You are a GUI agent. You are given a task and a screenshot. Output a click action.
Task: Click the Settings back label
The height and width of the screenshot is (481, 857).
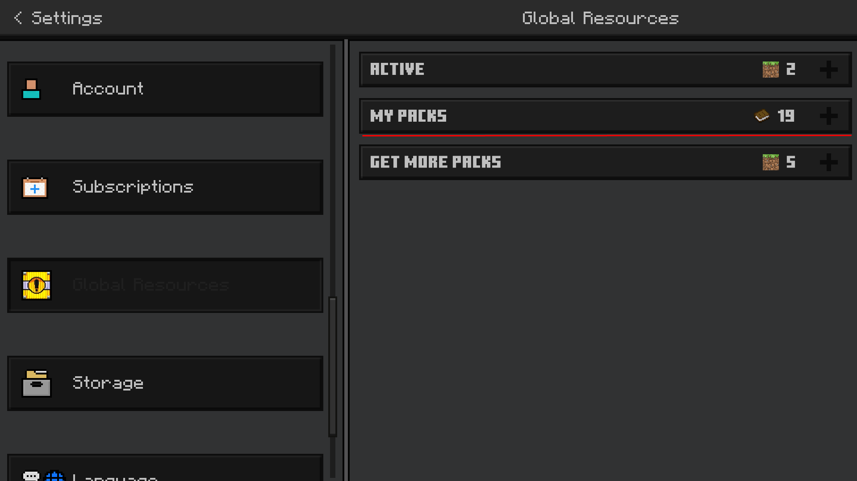pyautogui.click(x=67, y=18)
